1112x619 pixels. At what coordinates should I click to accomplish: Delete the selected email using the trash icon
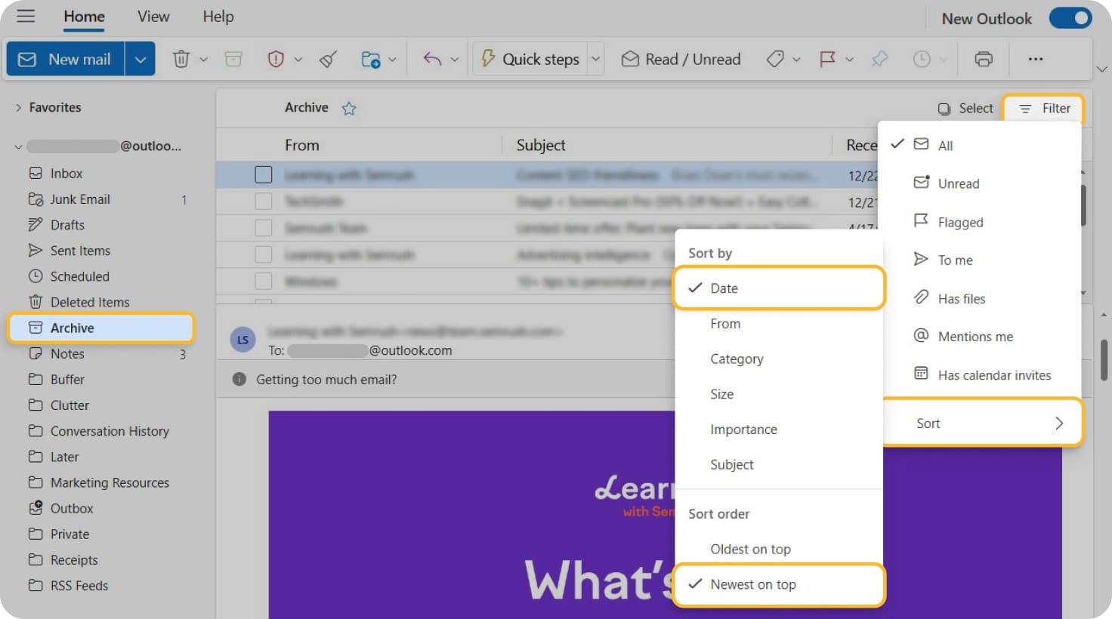click(x=181, y=58)
